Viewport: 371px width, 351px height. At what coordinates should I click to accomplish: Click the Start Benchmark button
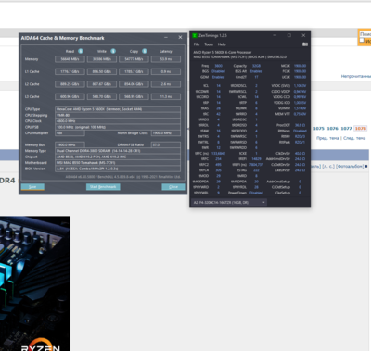coord(103,187)
